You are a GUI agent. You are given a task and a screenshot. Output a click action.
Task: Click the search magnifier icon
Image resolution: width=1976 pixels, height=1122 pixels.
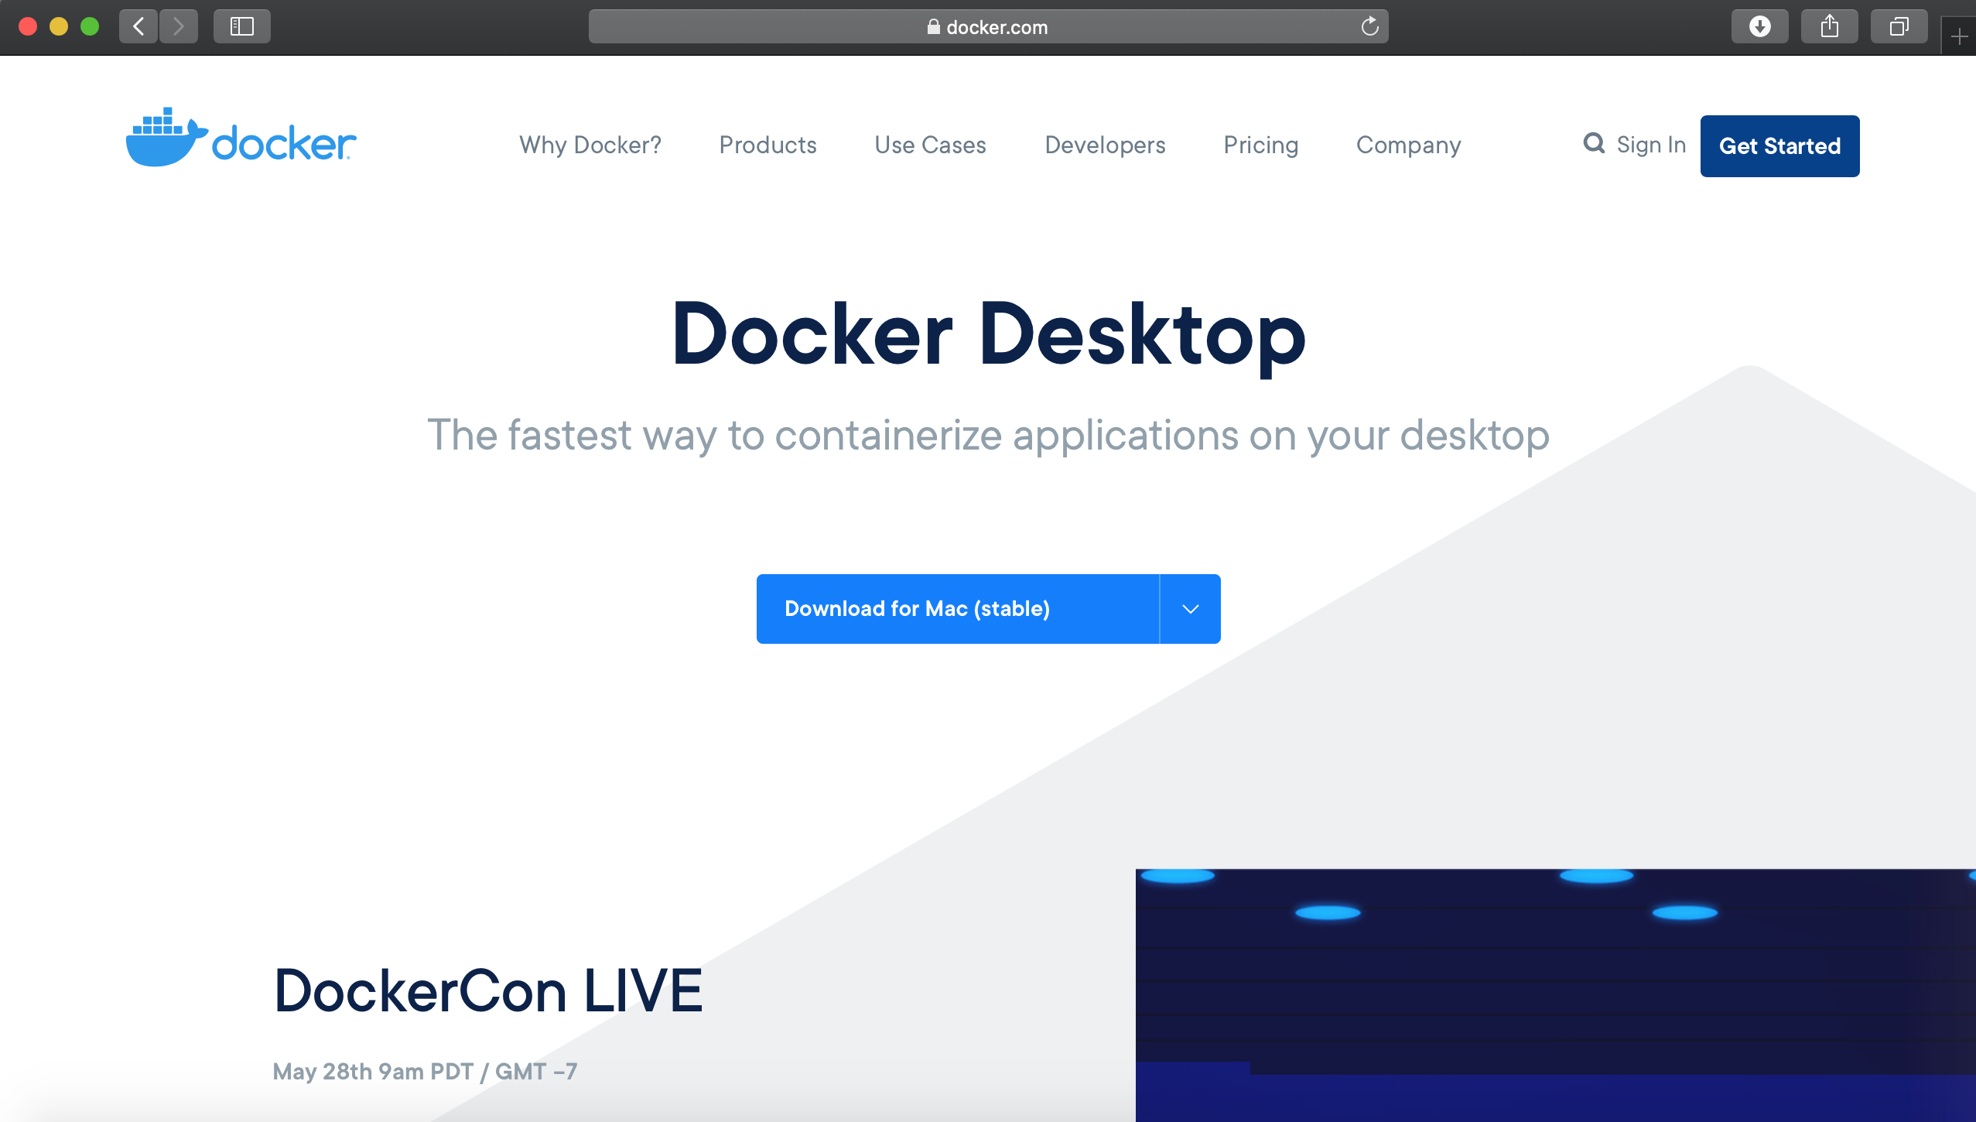pyautogui.click(x=1593, y=144)
